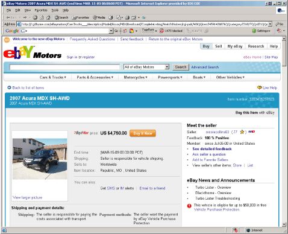Click the Print icon in toolbar
Viewport: 288px width, 234px height.
pyautogui.click(x=127, y=17)
